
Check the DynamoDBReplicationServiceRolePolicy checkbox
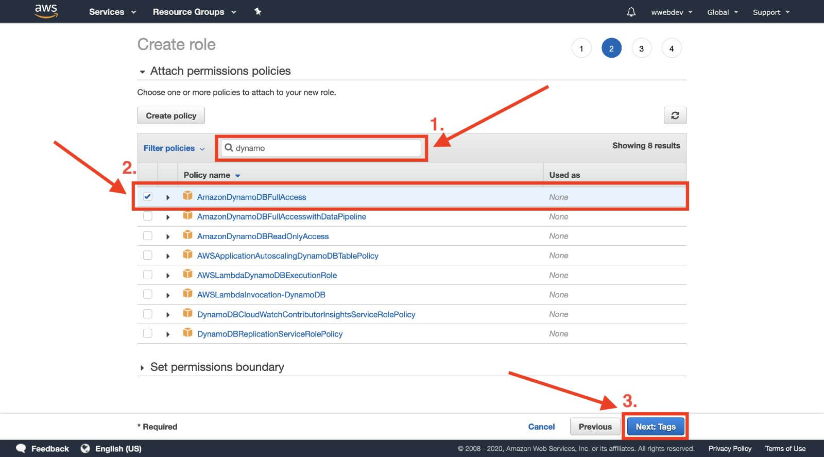148,333
